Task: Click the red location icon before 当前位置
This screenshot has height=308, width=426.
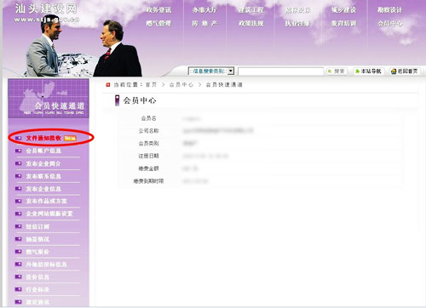Action: click(x=108, y=84)
